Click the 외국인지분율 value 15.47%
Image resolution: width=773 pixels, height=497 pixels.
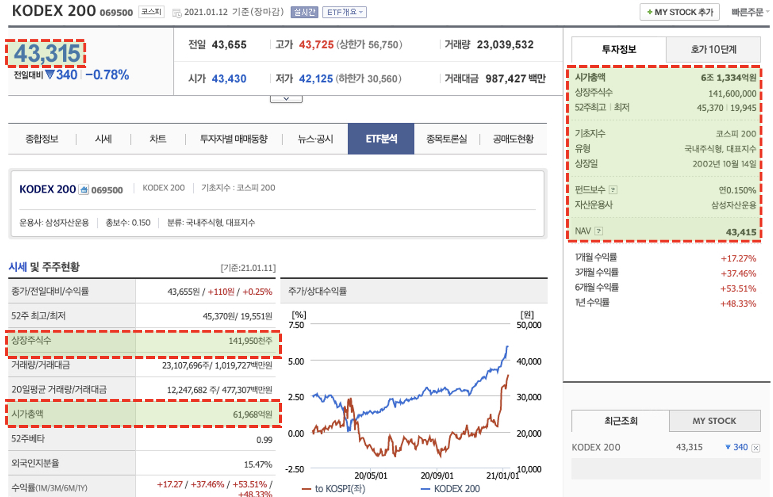[x=258, y=464]
